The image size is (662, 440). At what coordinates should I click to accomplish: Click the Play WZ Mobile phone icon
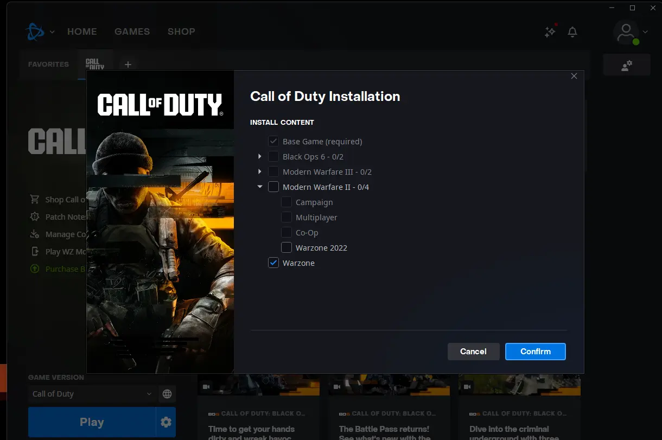[35, 251]
